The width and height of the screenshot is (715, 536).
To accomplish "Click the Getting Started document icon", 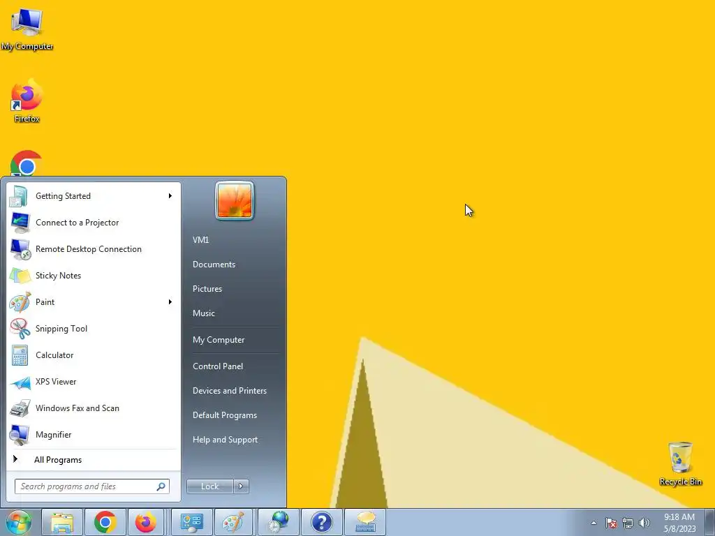I will (19, 196).
